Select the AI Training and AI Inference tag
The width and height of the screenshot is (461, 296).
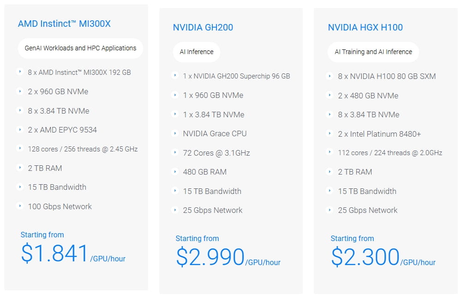tap(373, 52)
